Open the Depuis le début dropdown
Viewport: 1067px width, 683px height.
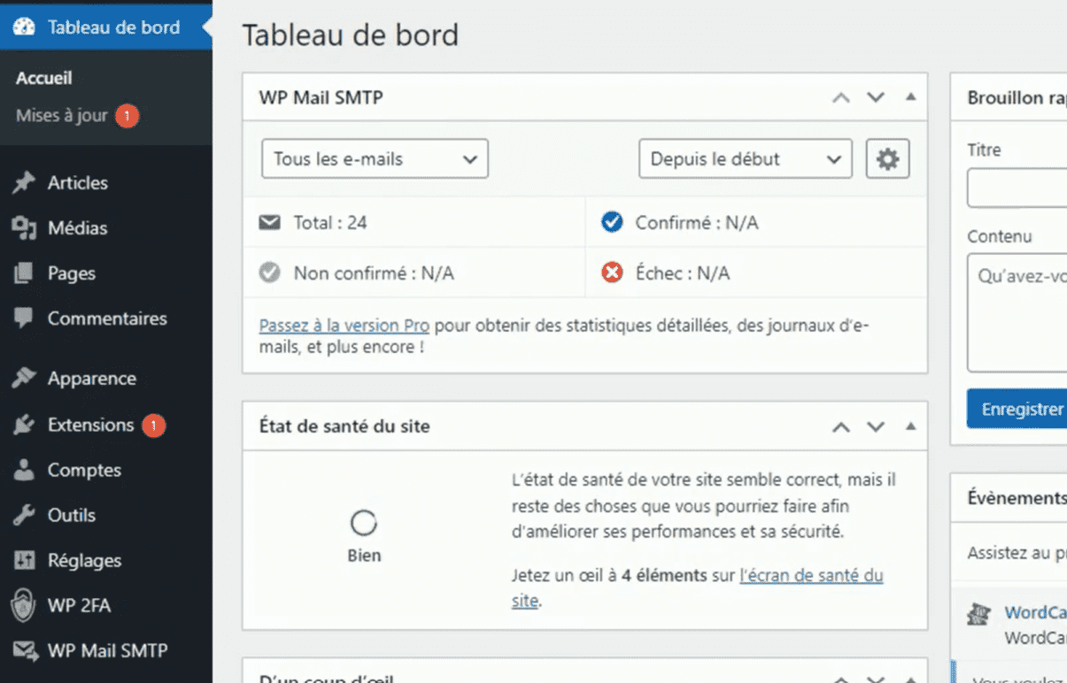pos(746,159)
